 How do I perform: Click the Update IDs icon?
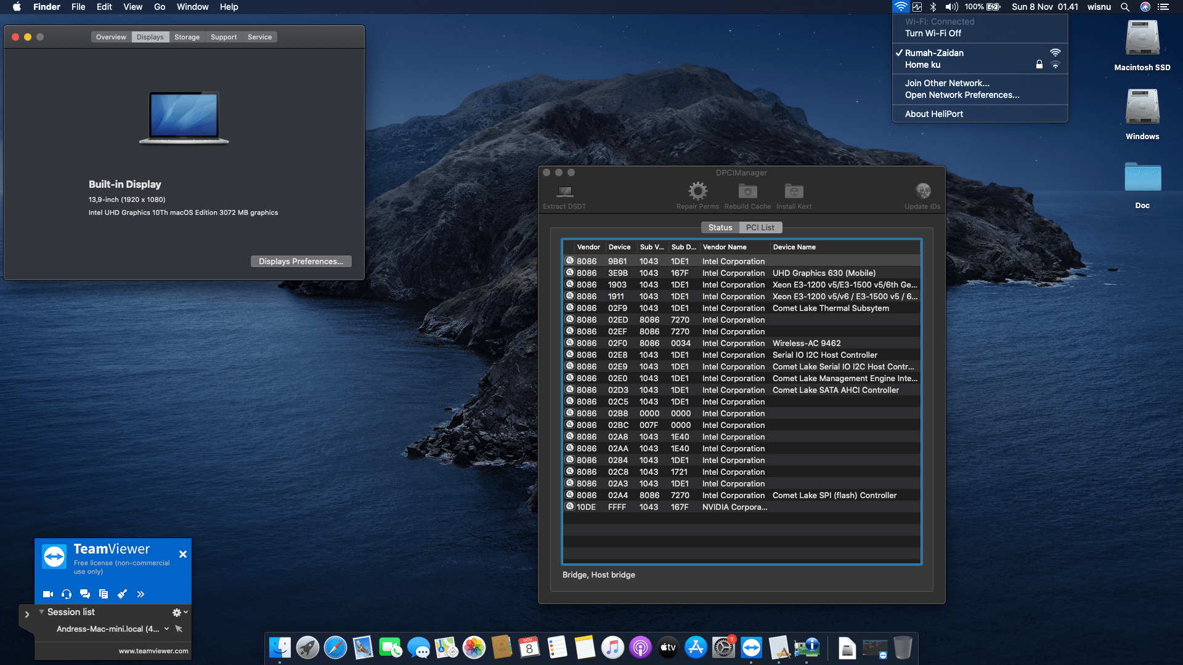(x=922, y=194)
